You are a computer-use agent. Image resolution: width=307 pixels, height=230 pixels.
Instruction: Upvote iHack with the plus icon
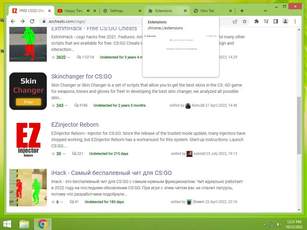coord(53,202)
